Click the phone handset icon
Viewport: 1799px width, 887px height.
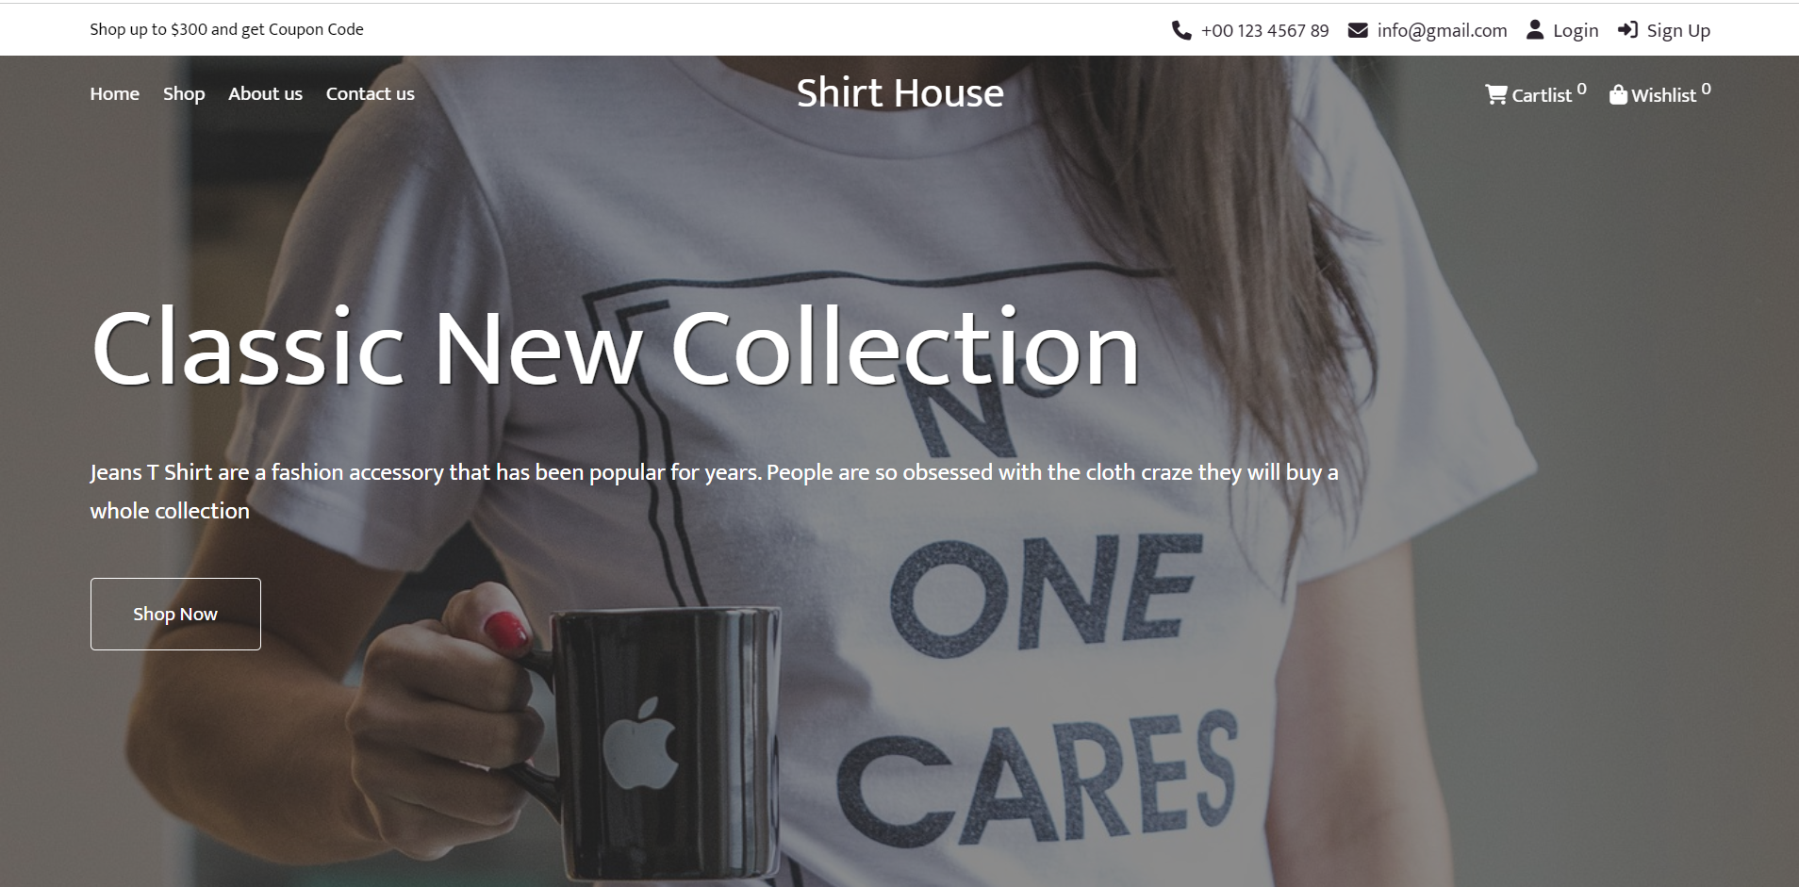tap(1180, 30)
